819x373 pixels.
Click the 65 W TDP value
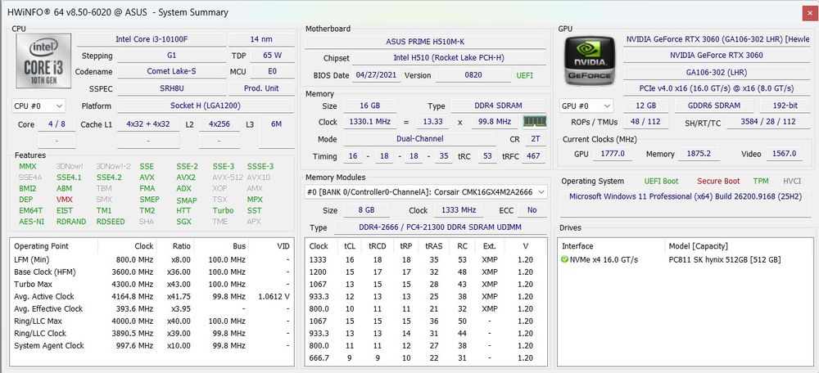[273, 56]
